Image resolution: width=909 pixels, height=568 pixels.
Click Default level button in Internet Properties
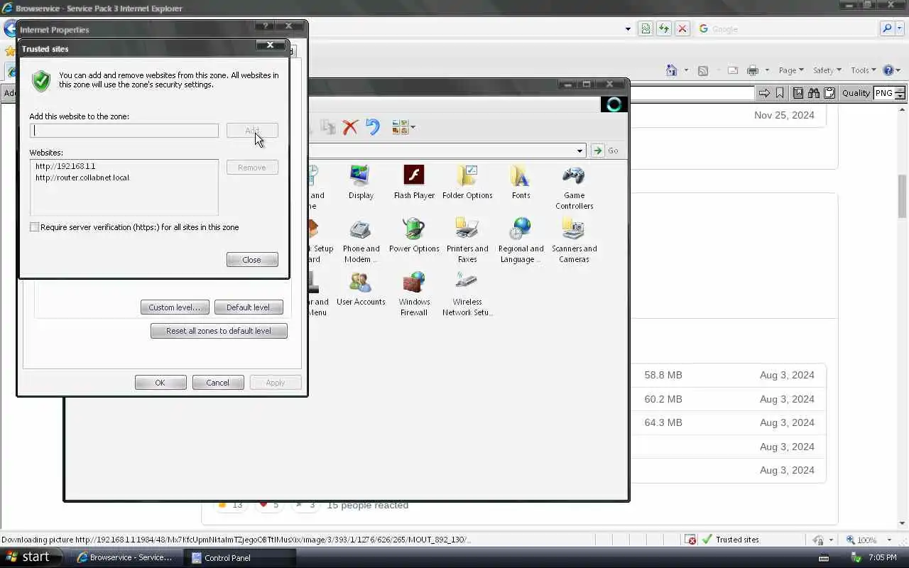249,307
